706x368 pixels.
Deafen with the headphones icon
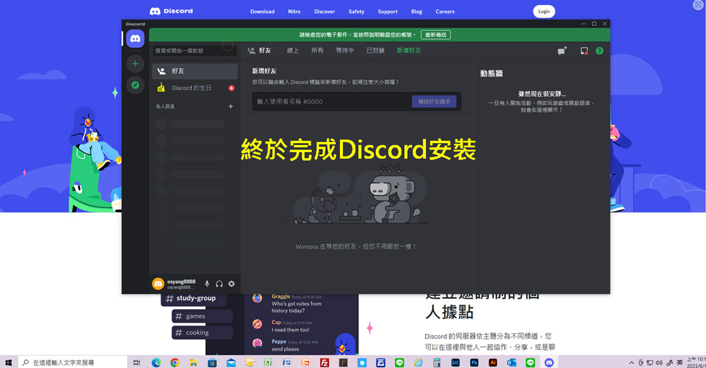[x=219, y=284]
